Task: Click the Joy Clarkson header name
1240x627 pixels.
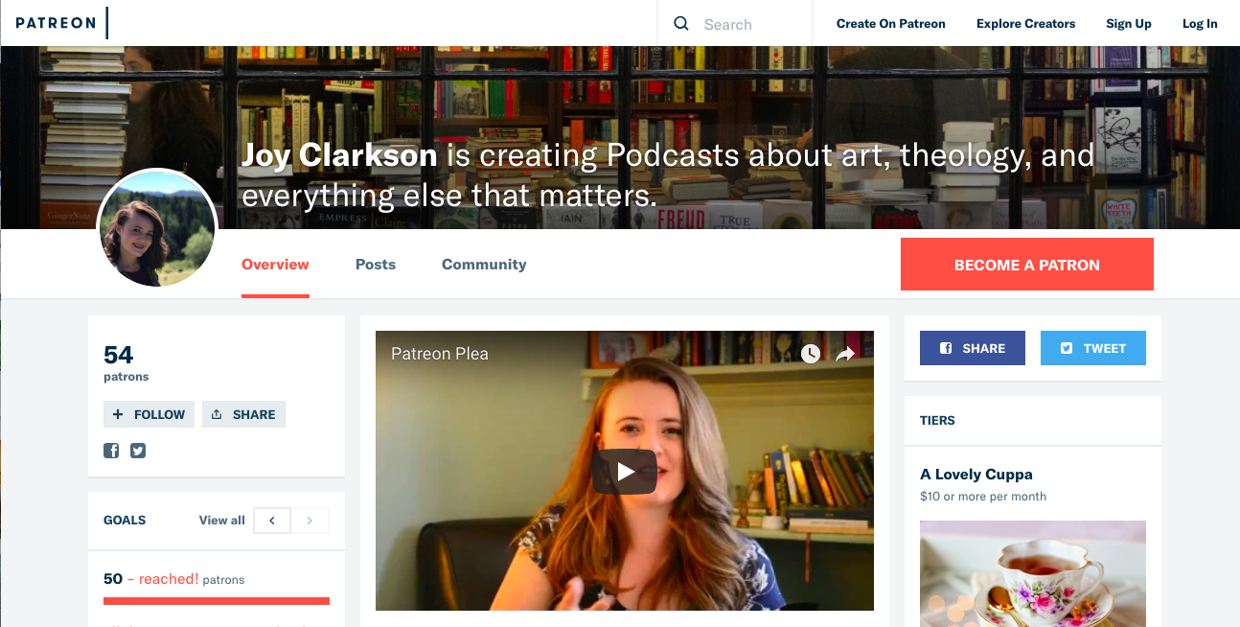Action: pyautogui.click(x=339, y=155)
